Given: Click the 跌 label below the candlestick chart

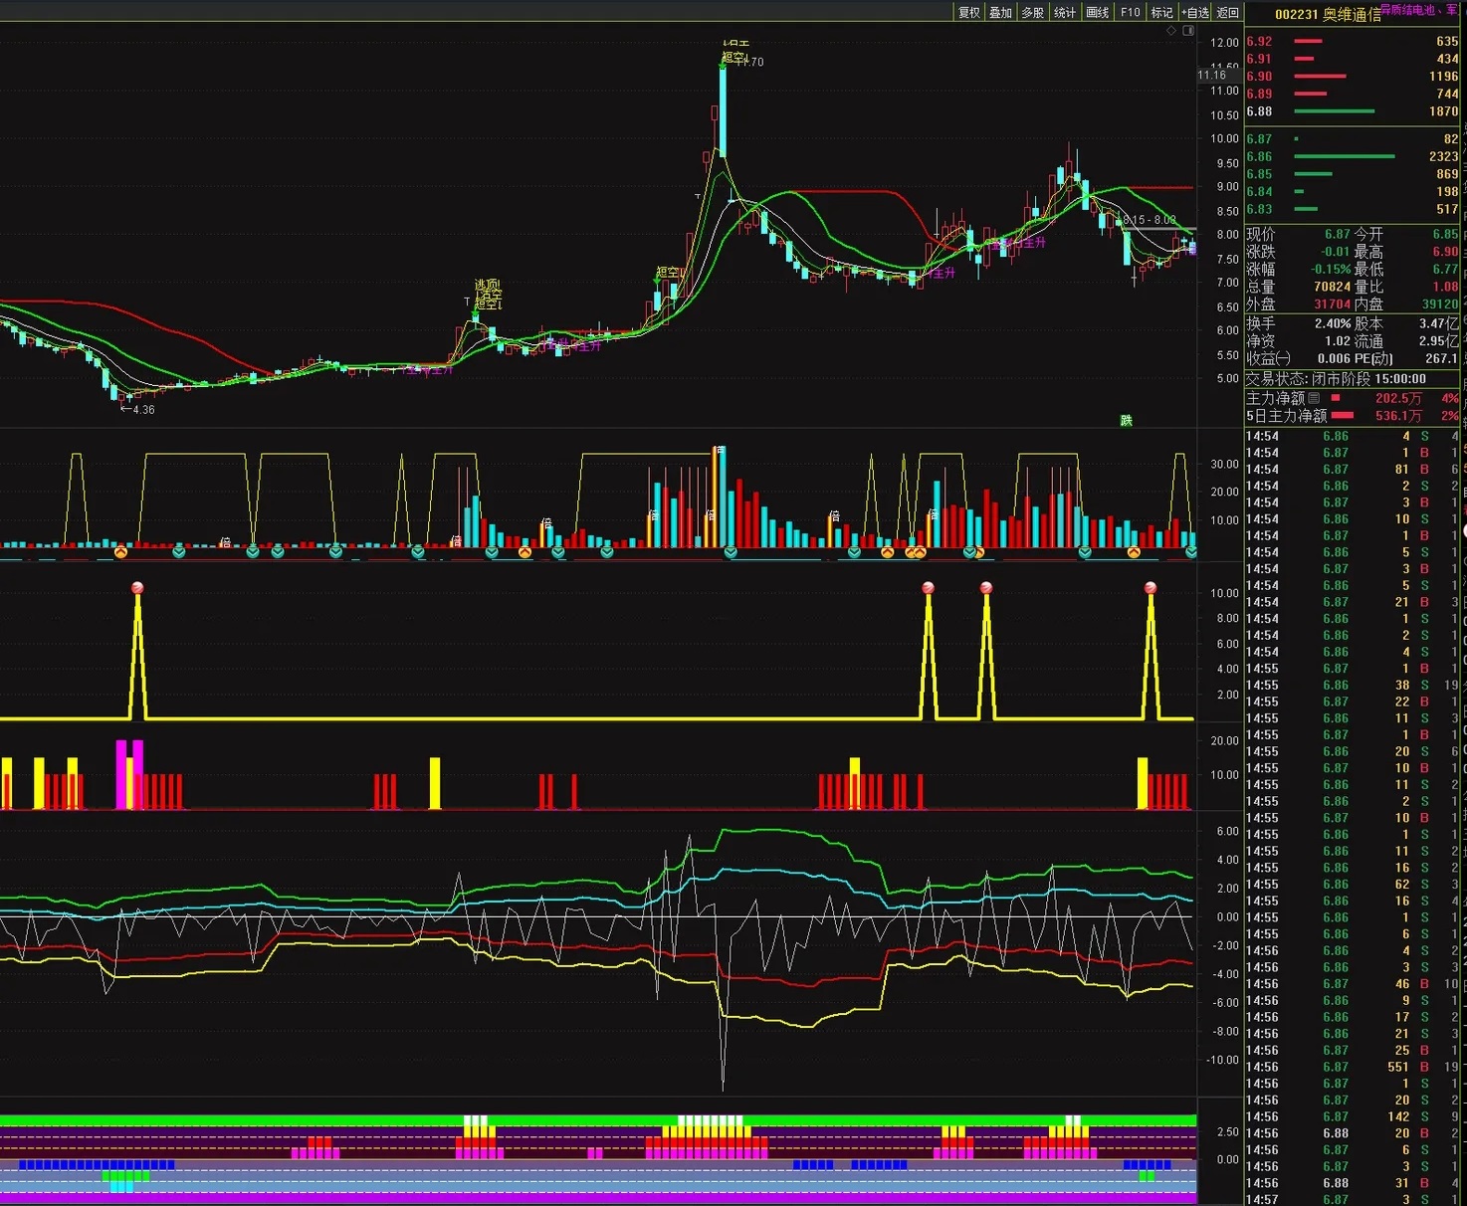Looking at the screenshot, I should [x=1127, y=421].
